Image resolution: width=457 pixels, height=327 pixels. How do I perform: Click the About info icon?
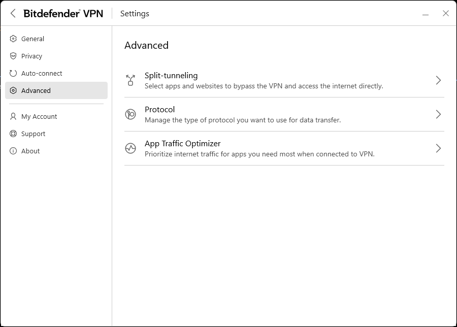click(x=13, y=151)
